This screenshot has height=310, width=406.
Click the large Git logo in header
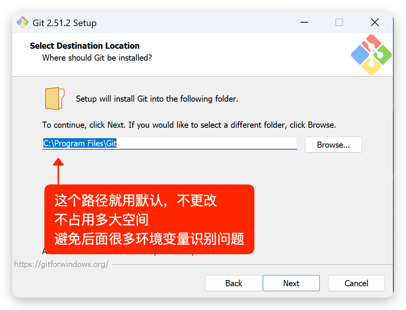(371, 55)
